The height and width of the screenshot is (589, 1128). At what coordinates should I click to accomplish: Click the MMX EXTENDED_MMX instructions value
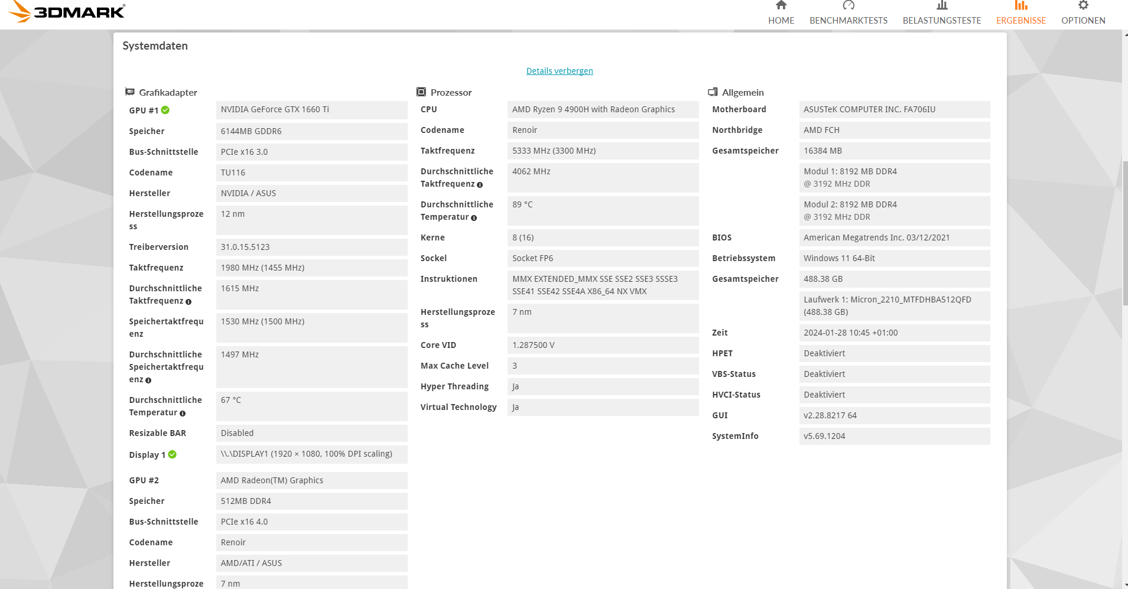tap(603, 285)
